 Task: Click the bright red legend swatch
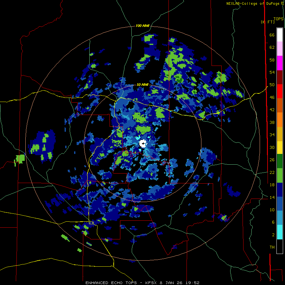(x=280, y=91)
